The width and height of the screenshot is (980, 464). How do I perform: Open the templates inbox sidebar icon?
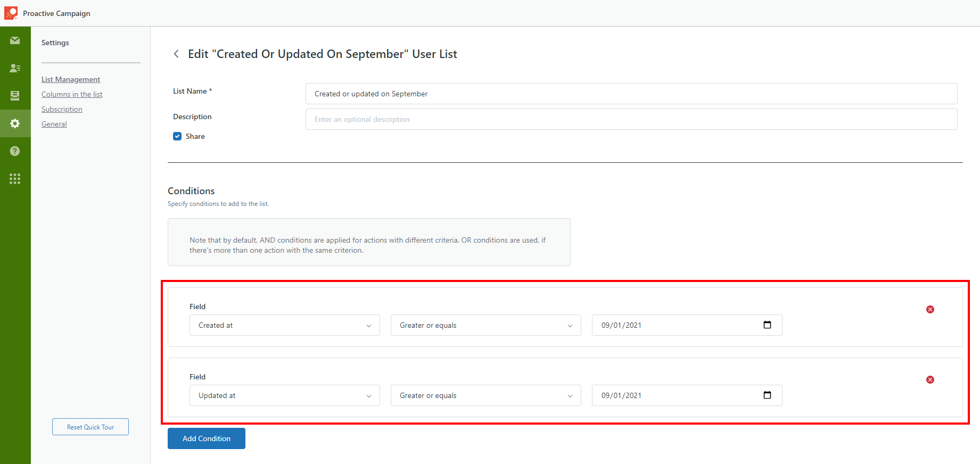click(15, 96)
